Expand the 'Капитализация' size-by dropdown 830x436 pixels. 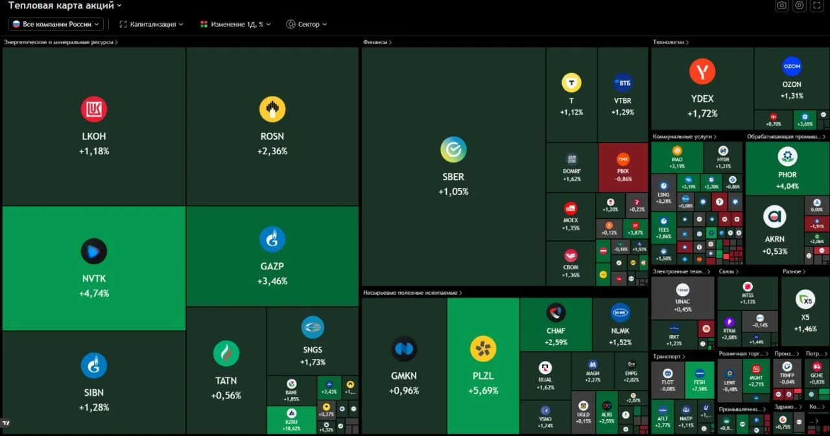coord(152,24)
